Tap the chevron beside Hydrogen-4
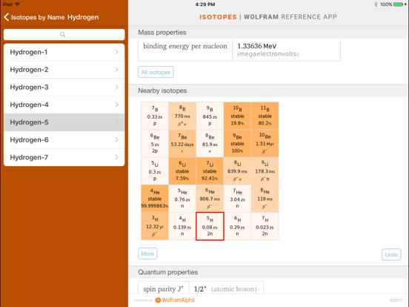Screen dimensions: 409x307 coord(116,105)
